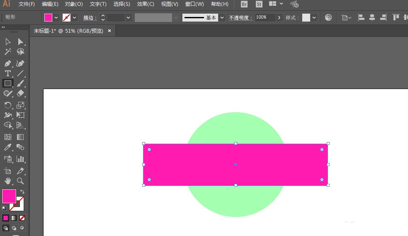Select the Shaper tool

(x=8, y=93)
